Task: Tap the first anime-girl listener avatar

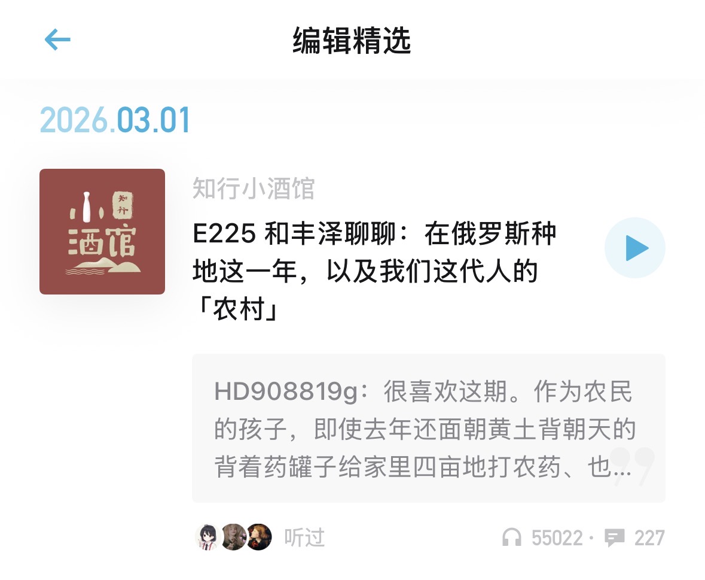Action: pyautogui.click(x=209, y=537)
